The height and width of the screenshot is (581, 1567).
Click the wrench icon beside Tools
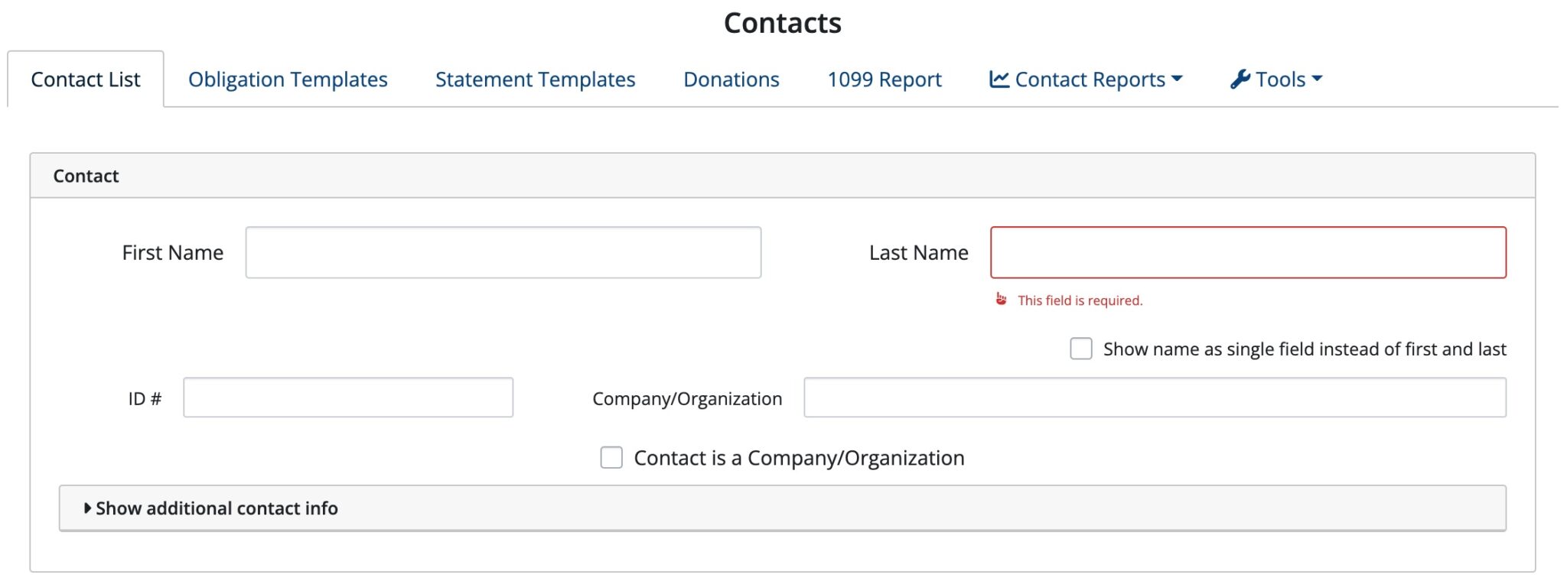[1240, 78]
